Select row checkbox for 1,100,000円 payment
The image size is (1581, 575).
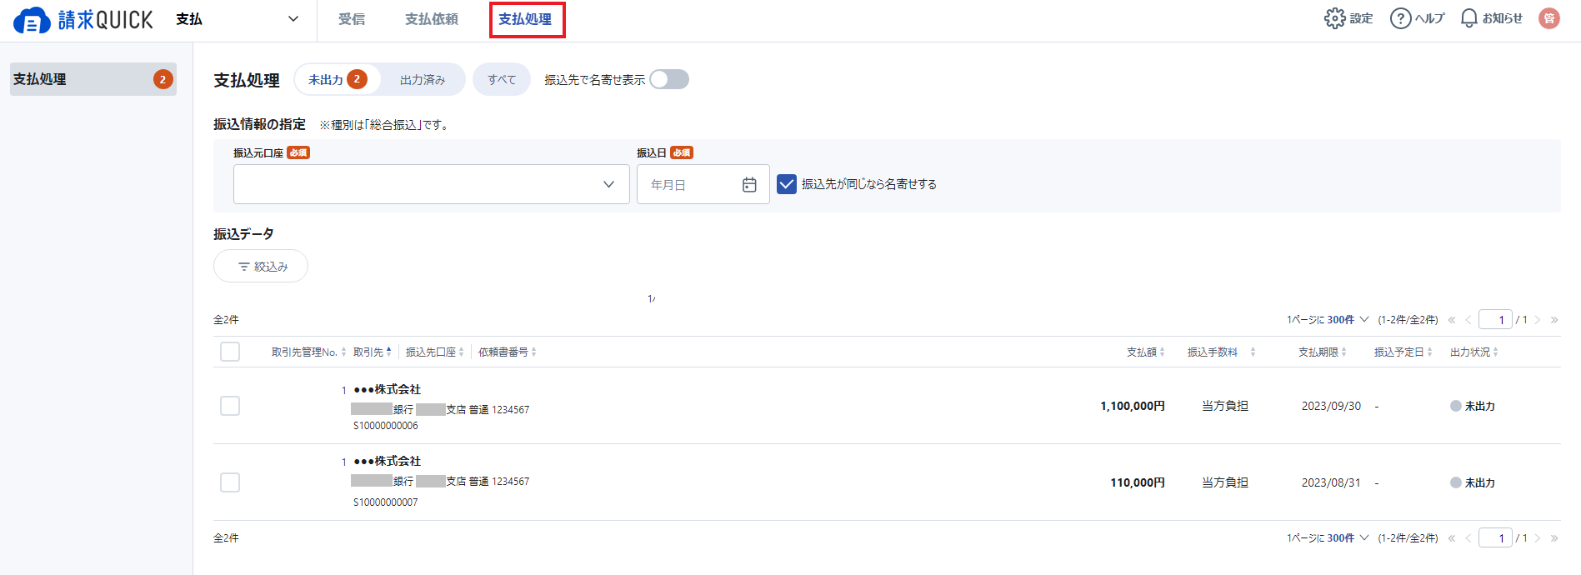230,406
